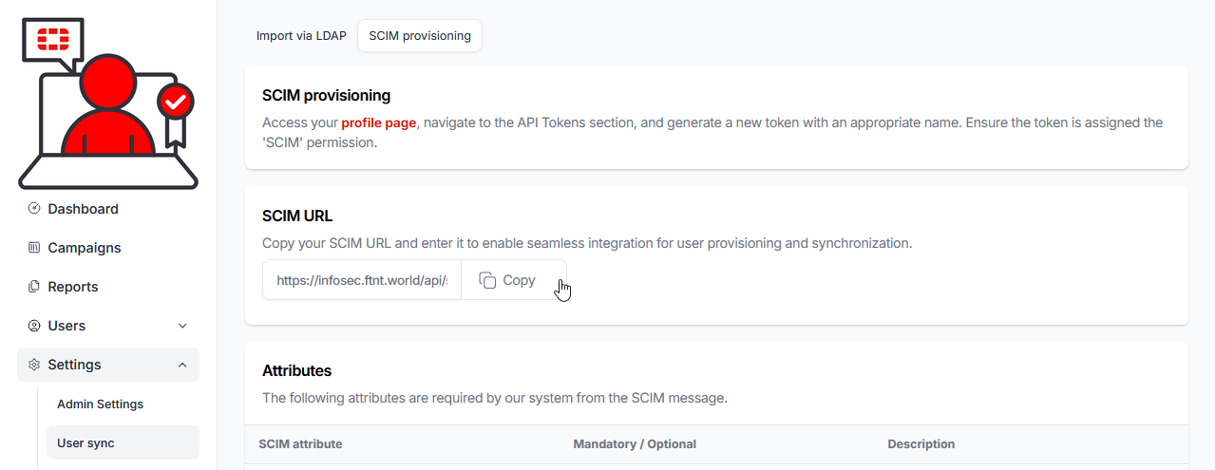
Task: Collapse the Settings submenu chevron
Action: [182, 365]
